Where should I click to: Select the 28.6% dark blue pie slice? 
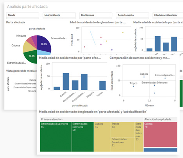tap(44, 44)
